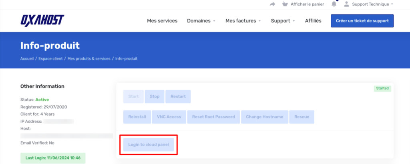The width and height of the screenshot is (410, 164).
Task: Open the Support dropdown menu
Action: coord(283,21)
